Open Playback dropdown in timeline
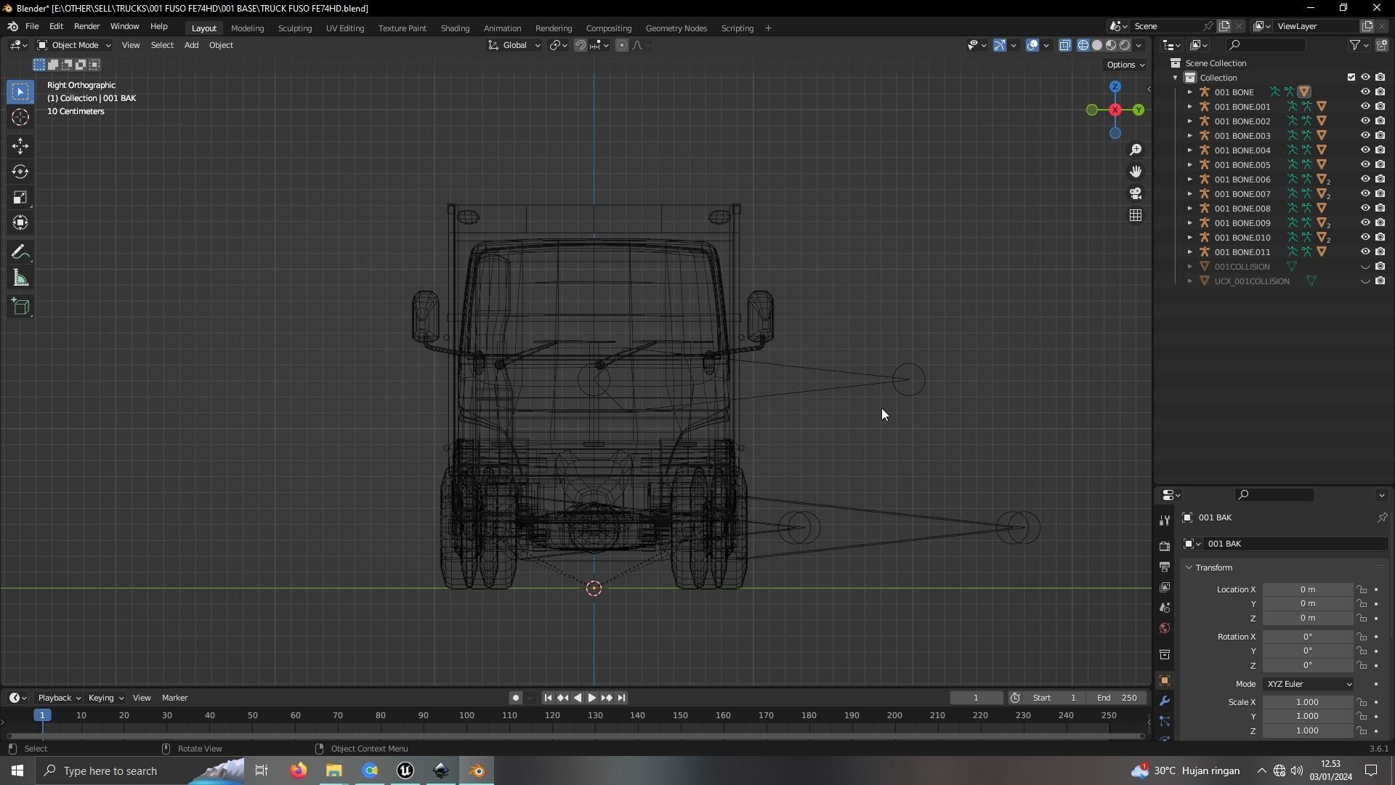 59,698
